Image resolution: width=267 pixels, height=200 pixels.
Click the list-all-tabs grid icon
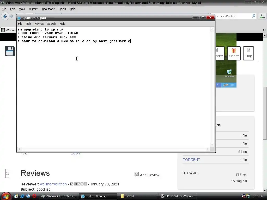pos(264,30)
